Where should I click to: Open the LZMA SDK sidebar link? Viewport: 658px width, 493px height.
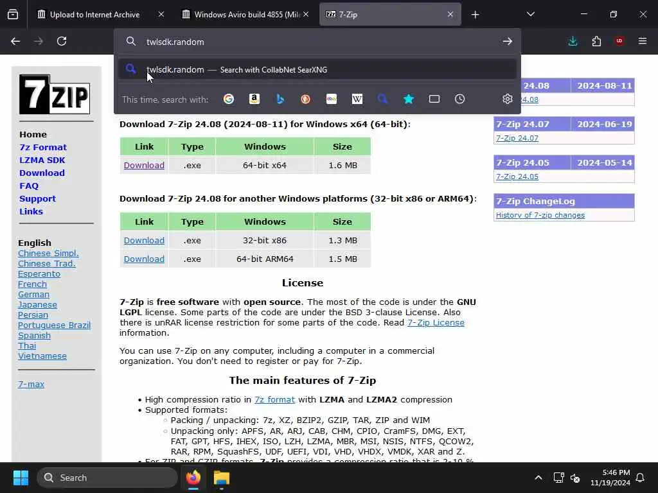pos(42,160)
